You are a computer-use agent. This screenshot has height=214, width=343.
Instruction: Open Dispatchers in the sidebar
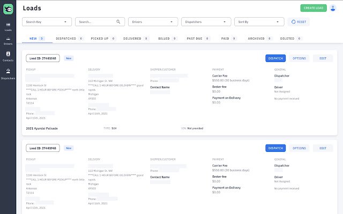point(8,74)
